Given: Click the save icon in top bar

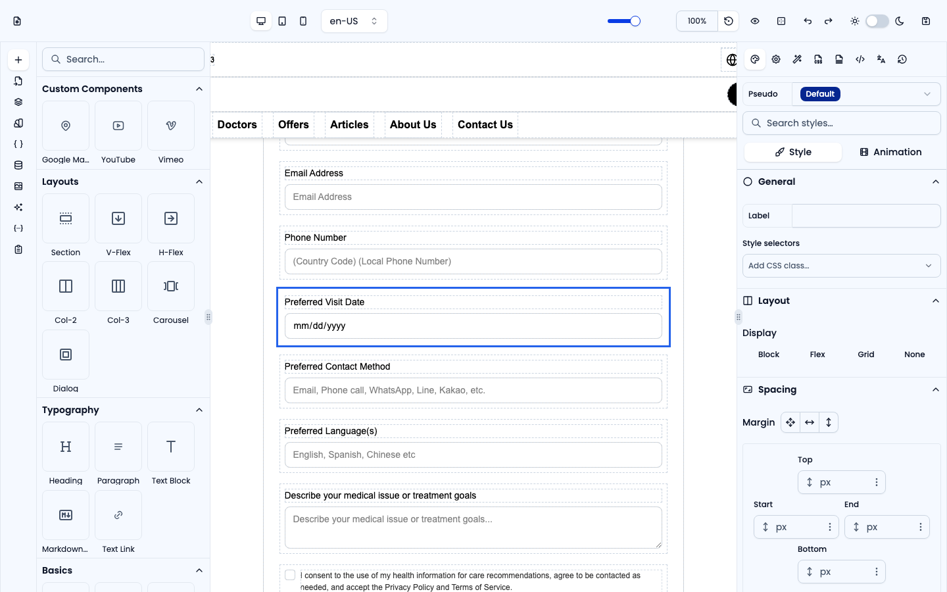Looking at the screenshot, I should pyautogui.click(x=926, y=21).
